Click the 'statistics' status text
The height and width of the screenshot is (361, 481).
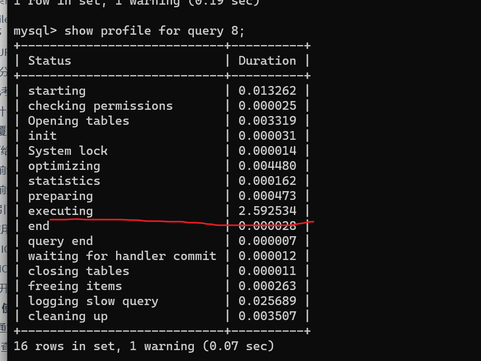pos(64,181)
